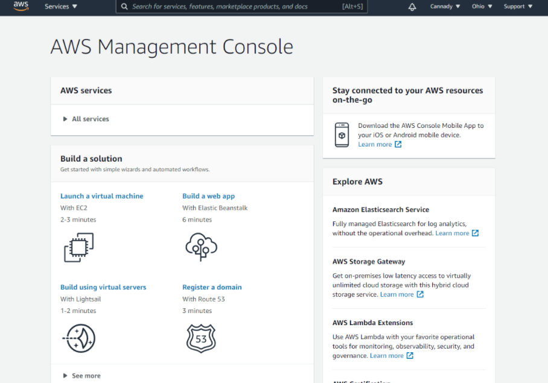Click the Elastic Beanstalk cloud tree icon
The width and height of the screenshot is (548, 383).
(x=201, y=246)
